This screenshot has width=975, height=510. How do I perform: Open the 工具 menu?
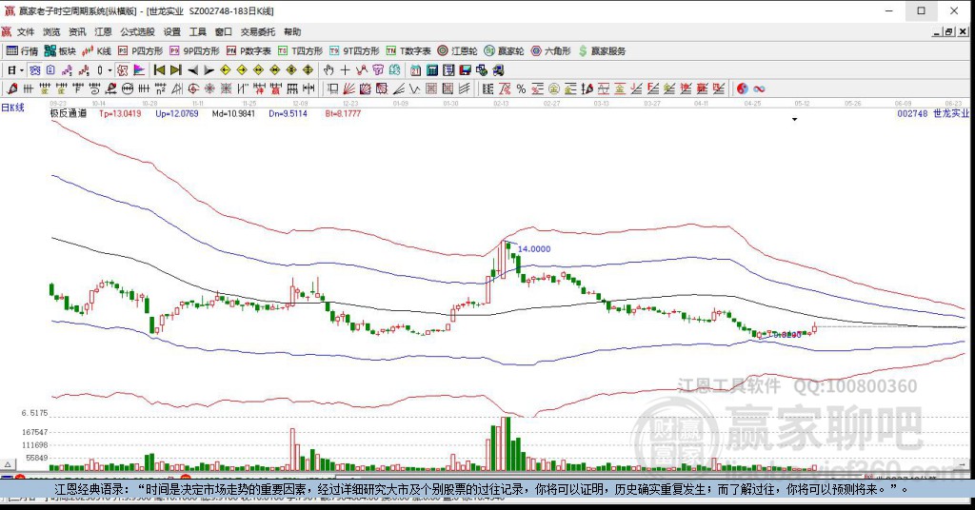(198, 31)
